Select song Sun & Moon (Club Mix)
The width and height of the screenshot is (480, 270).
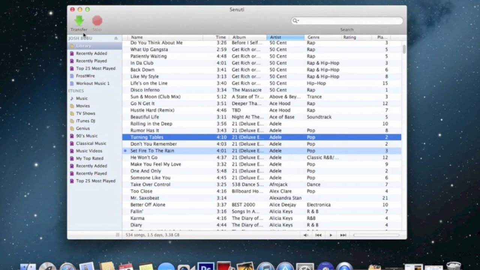pos(262,97)
